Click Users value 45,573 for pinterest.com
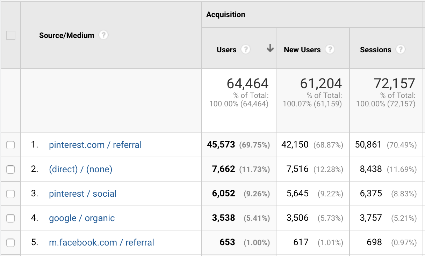Viewport: 425px width, 256px height. (221, 145)
